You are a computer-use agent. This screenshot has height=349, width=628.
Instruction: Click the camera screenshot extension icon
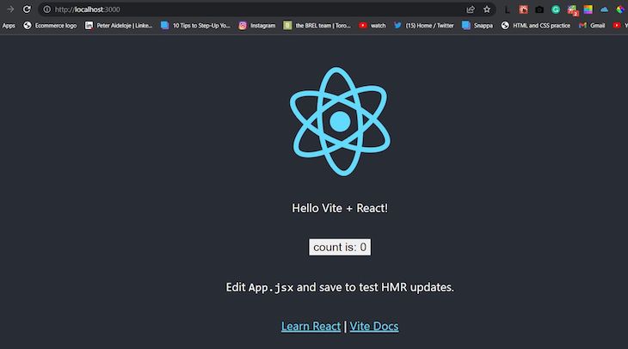click(539, 9)
